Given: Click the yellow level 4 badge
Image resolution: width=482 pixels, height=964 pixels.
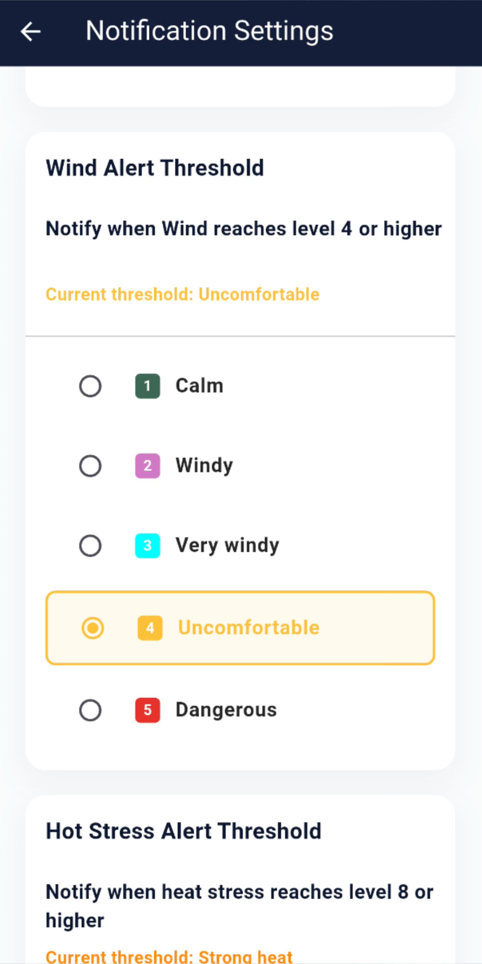Looking at the screenshot, I should pos(150,628).
